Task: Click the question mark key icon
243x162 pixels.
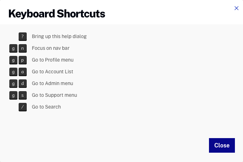Action: tap(23, 36)
